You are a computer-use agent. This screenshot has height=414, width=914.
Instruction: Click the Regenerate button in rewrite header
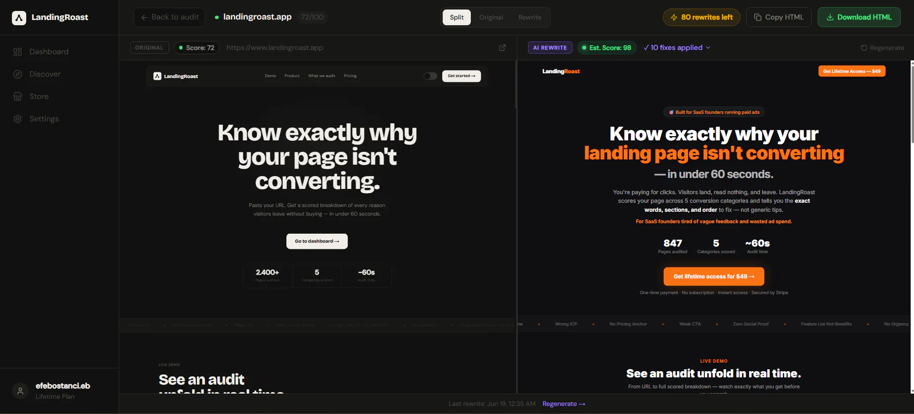point(882,48)
